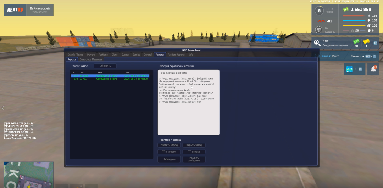Open the calendar events icon
This screenshot has width=383, height=188.
[350, 69]
